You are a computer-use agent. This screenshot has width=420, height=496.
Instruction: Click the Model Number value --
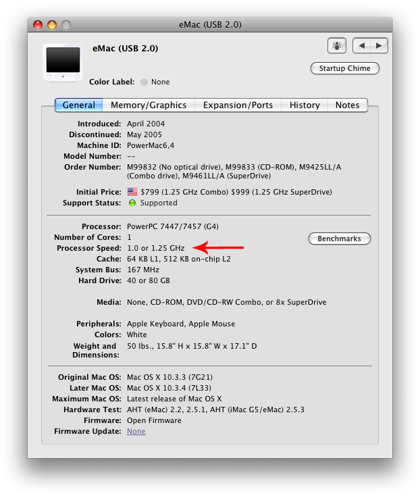click(x=131, y=156)
